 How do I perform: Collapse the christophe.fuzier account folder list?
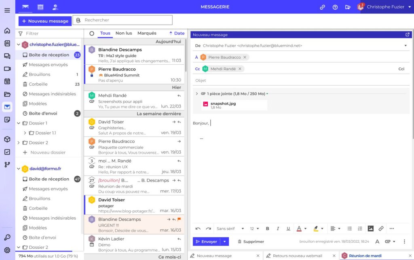19,44
